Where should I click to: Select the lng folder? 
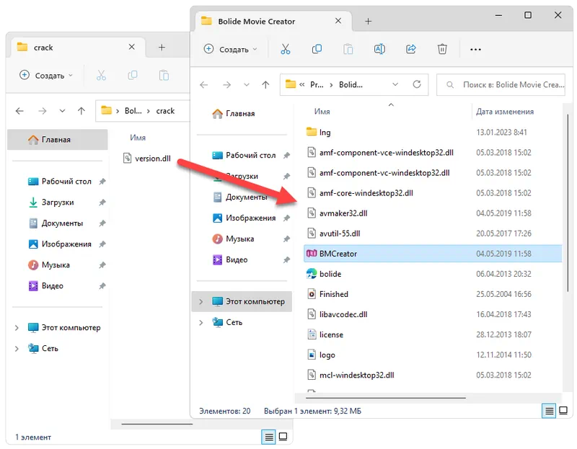click(319, 132)
